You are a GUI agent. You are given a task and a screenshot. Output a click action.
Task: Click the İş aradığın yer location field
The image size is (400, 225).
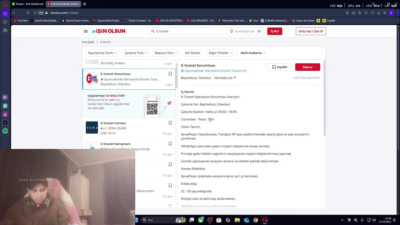[x=245, y=31]
